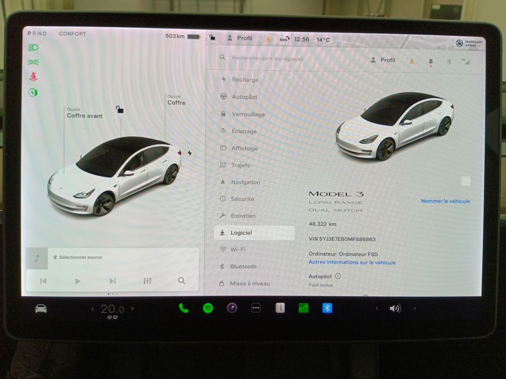Tap the music note album thumbnail
506x379 pixels.
pyautogui.click(x=37, y=258)
